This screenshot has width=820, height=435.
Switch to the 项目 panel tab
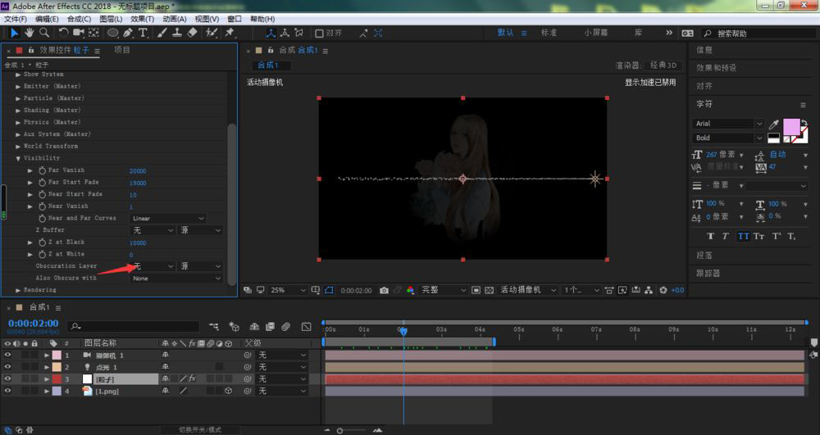pos(122,50)
